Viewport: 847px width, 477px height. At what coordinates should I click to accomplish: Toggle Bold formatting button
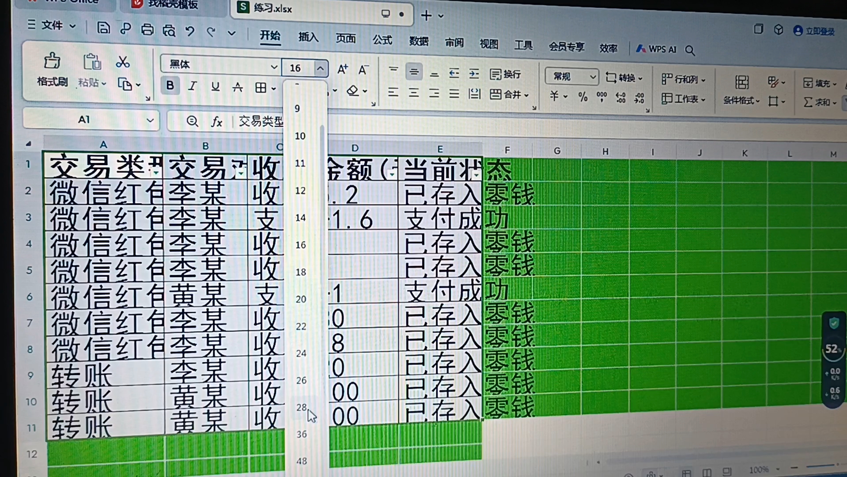click(x=170, y=85)
